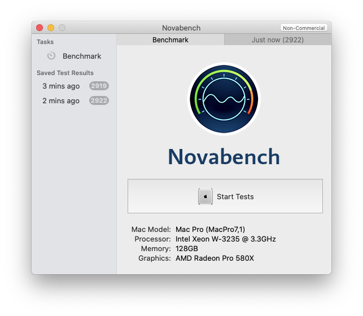Click the 128GB memory value
This screenshot has height=316, width=363.
pyautogui.click(x=187, y=248)
